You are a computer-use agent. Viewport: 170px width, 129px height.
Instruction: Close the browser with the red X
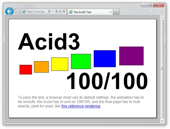point(159,5)
